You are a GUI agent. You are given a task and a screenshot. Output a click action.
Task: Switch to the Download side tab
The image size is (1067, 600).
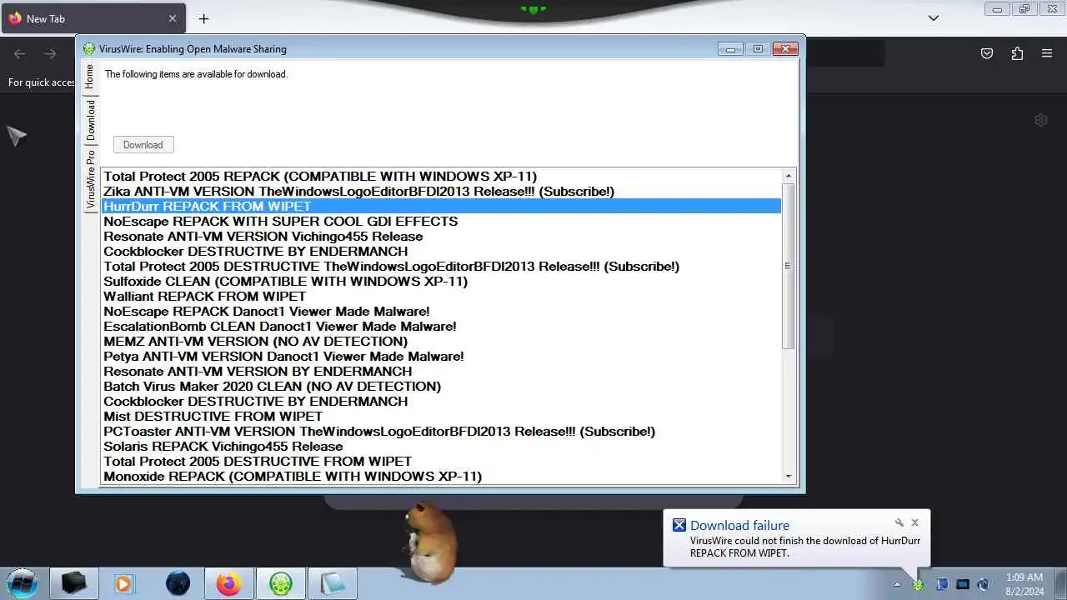click(x=90, y=120)
